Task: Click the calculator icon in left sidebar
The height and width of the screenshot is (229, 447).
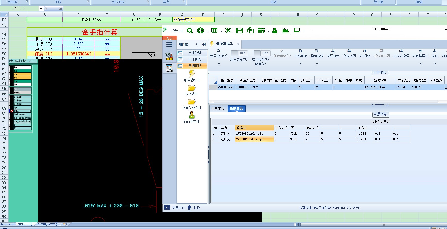Action: point(169,68)
